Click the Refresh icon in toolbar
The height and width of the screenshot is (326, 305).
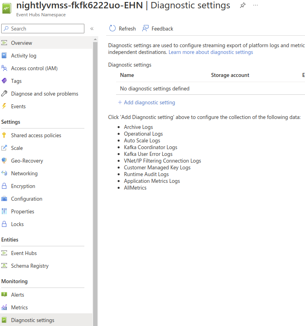coord(112,29)
